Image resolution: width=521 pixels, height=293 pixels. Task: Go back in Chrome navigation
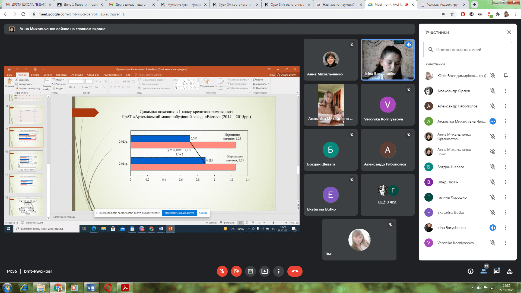(x=6, y=14)
